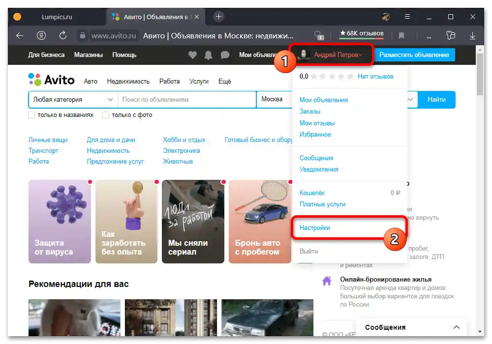Open Магазины in the header
Viewport: 492px width, 344px height.
[89, 55]
